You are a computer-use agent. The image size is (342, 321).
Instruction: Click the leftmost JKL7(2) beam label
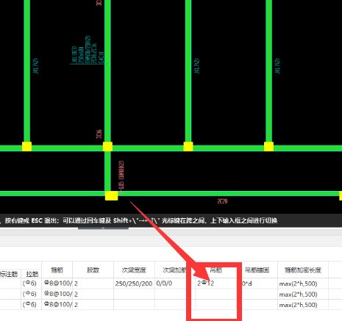click(x=36, y=66)
